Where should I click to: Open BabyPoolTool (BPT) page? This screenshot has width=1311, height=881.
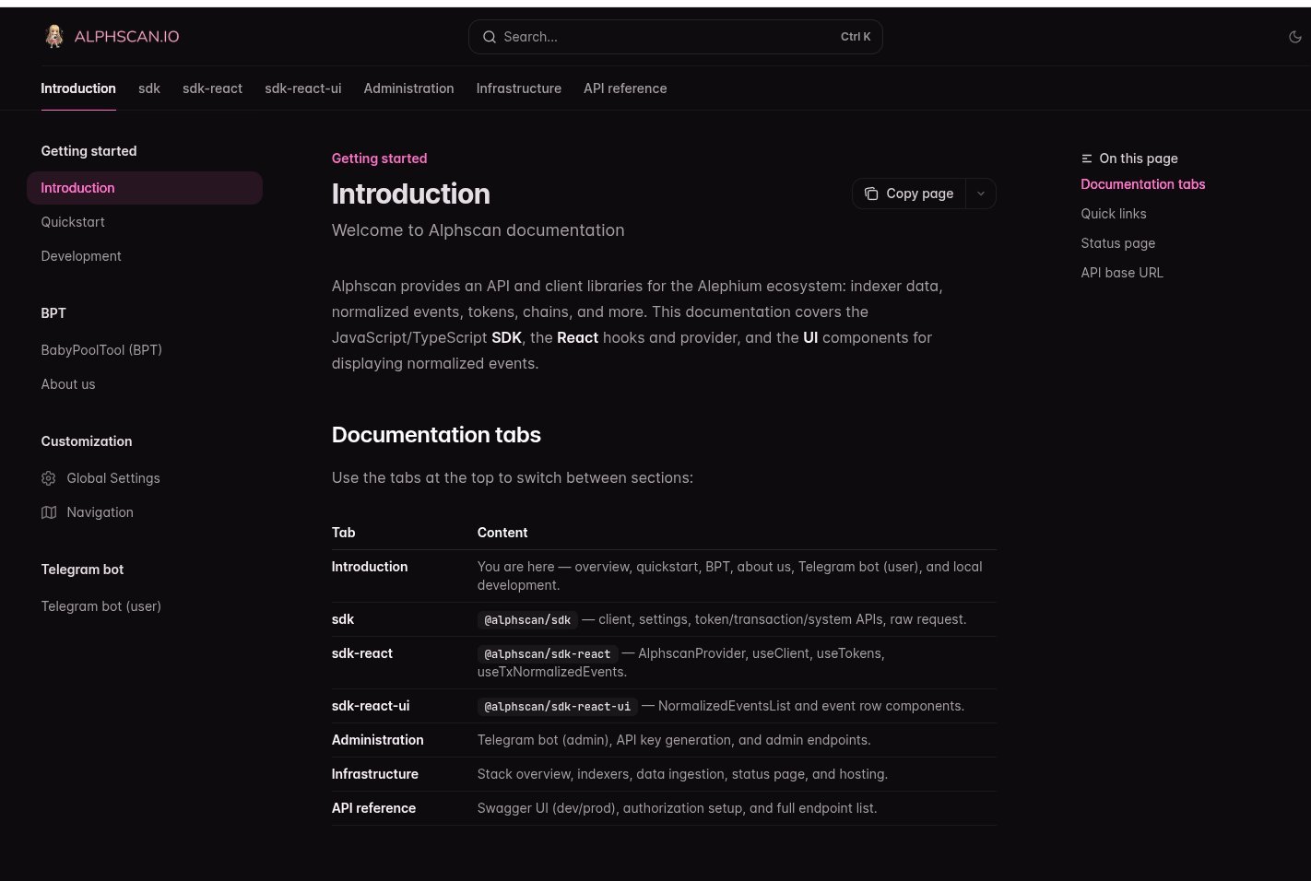point(101,350)
